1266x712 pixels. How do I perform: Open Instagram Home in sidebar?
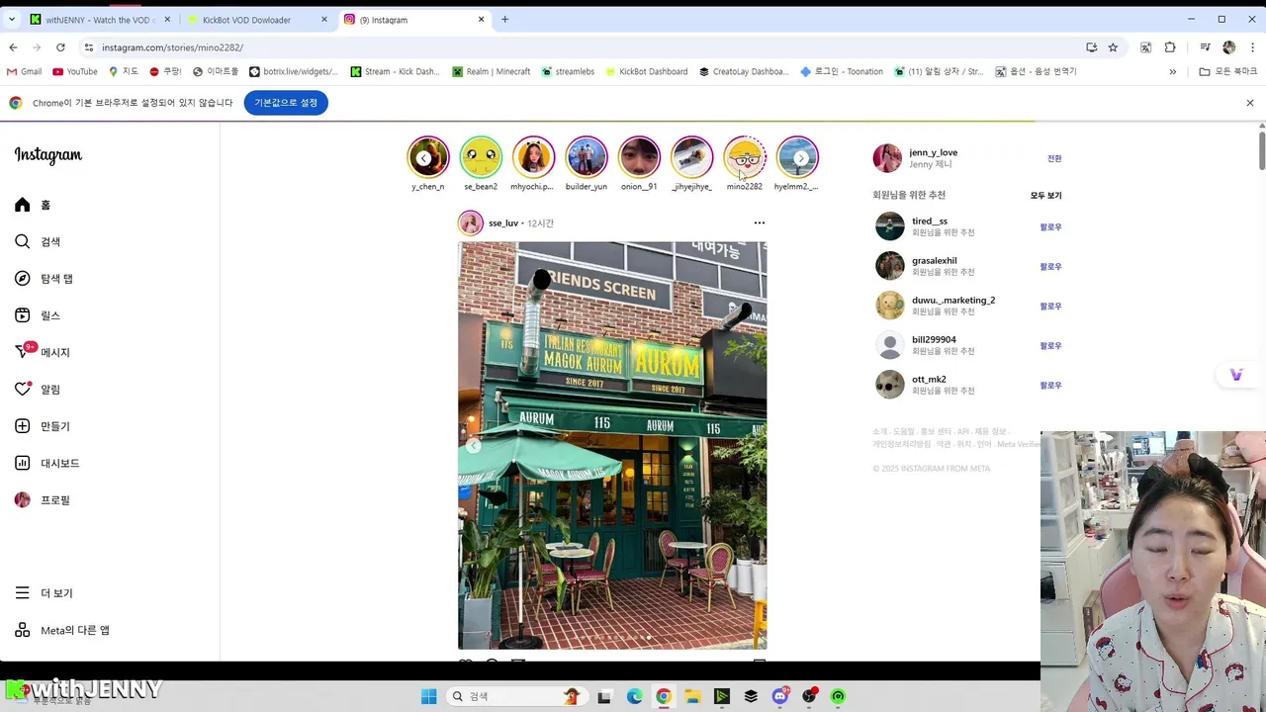click(x=33, y=205)
